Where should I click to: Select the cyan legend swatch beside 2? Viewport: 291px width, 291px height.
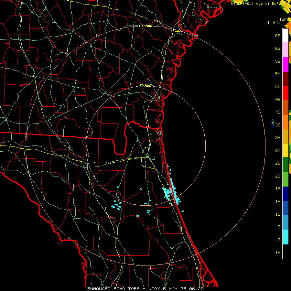[x=286, y=237]
